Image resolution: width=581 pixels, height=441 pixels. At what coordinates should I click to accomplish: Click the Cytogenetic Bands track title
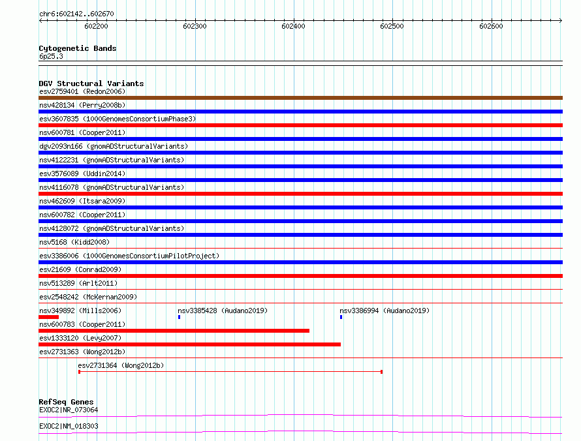pos(78,48)
